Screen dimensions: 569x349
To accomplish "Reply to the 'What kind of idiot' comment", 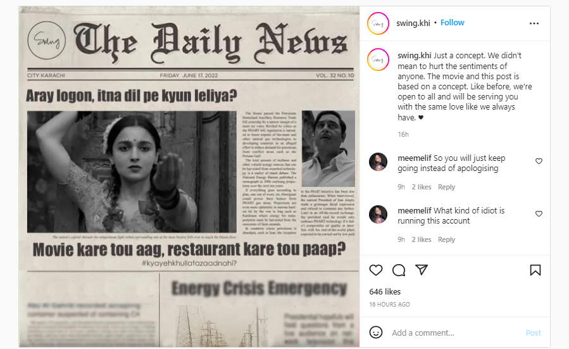I will (446, 239).
